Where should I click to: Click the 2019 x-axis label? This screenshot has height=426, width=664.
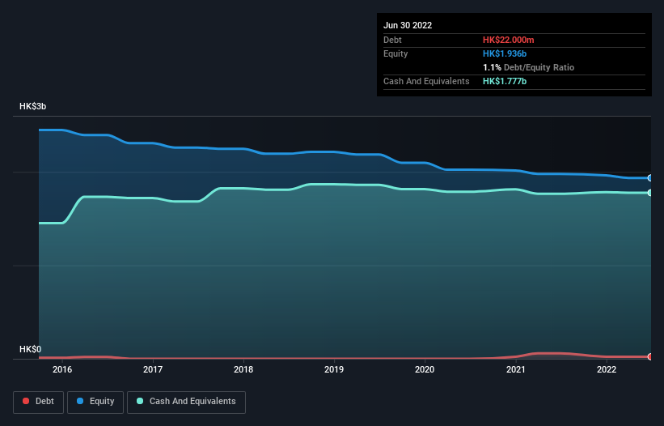point(334,369)
